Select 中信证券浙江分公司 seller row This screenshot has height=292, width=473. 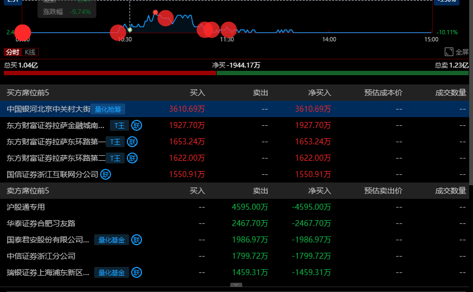click(235, 256)
